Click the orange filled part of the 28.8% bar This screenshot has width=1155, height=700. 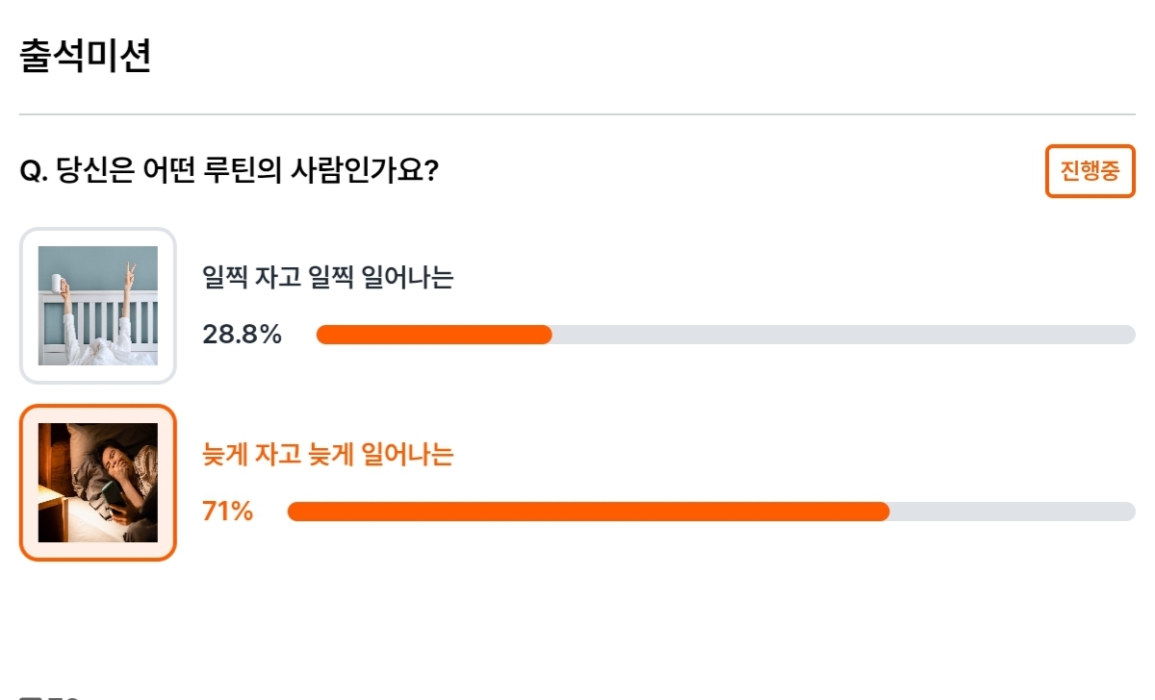tap(434, 335)
